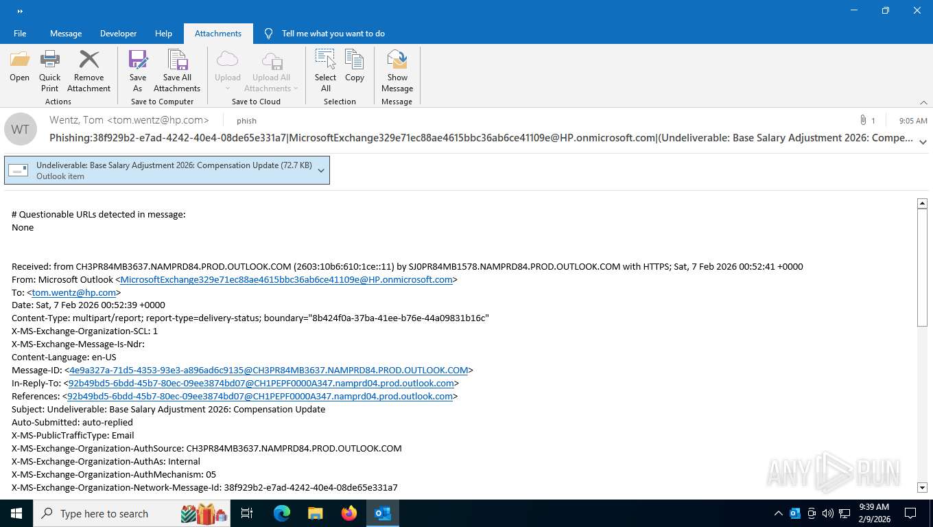Screen dimensions: 933x527
Task: Expand the quick access toolbar overflow
Action: (20, 11)
